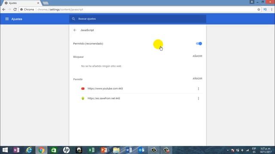Open the Ajustes hamburger menu

pyautogui.click(x=7, y=19)
